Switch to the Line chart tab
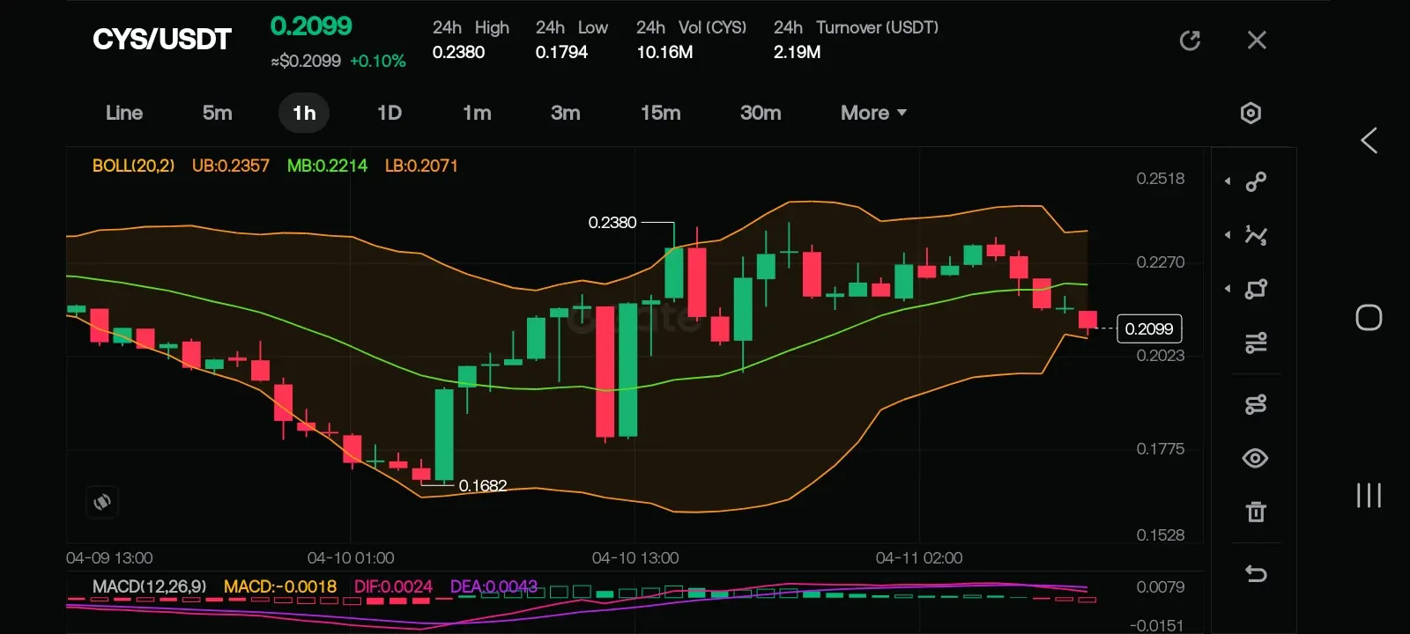1410x634 pixels. [124, 113]
